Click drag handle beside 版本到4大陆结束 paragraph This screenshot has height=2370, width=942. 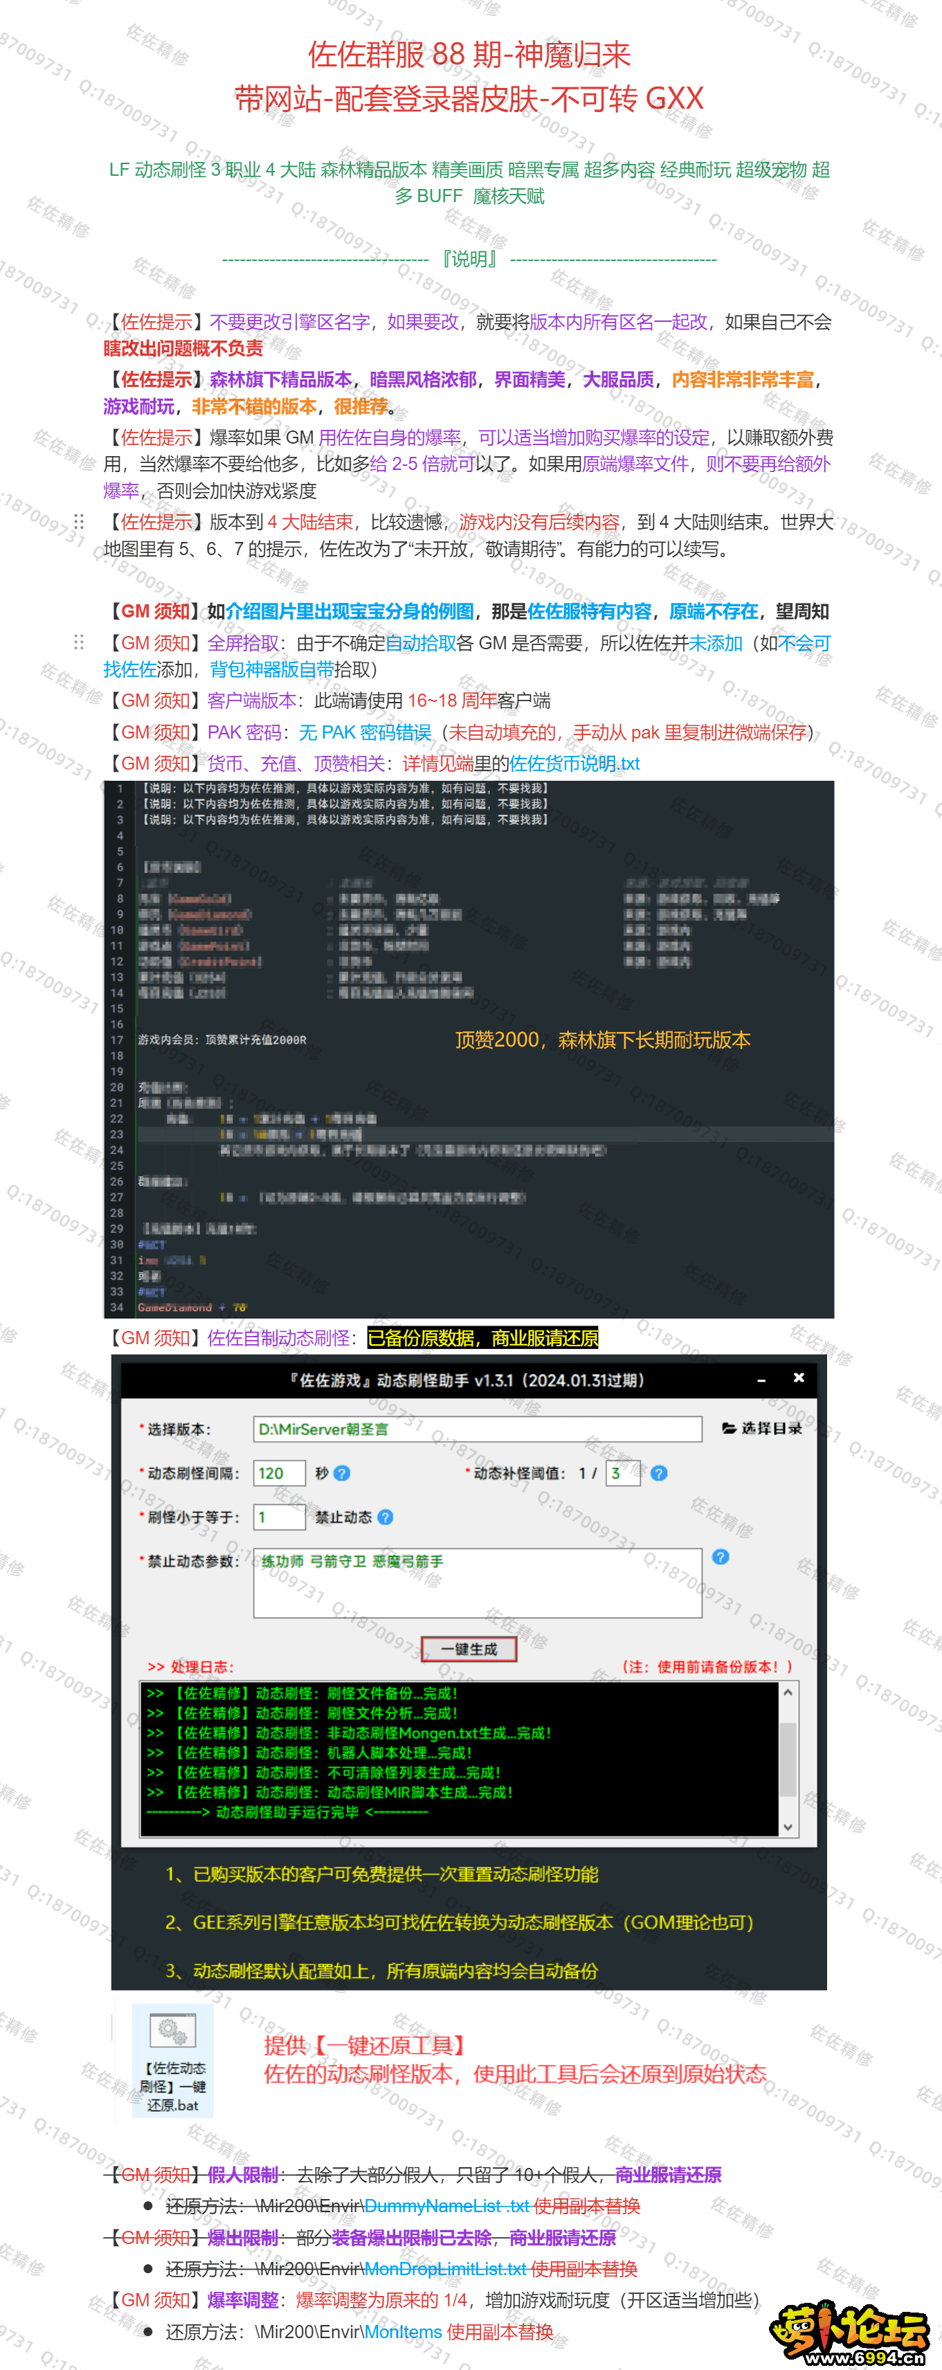click(79, 522)
